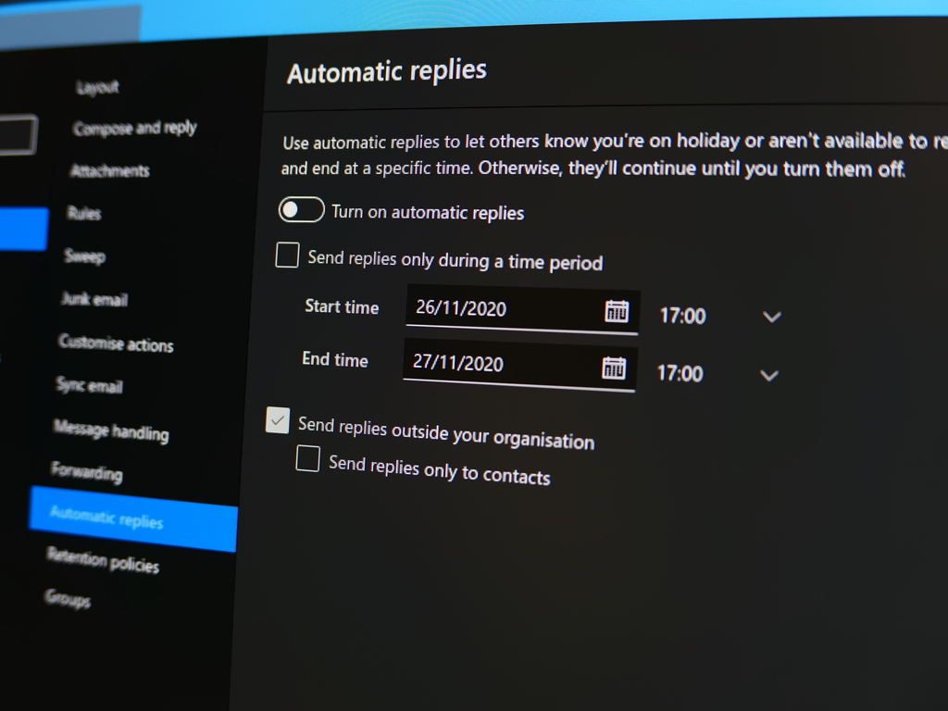Viewport: 948px width, 711px height.
Task: Check Send replies only during a time period
Action: (287, 255)
